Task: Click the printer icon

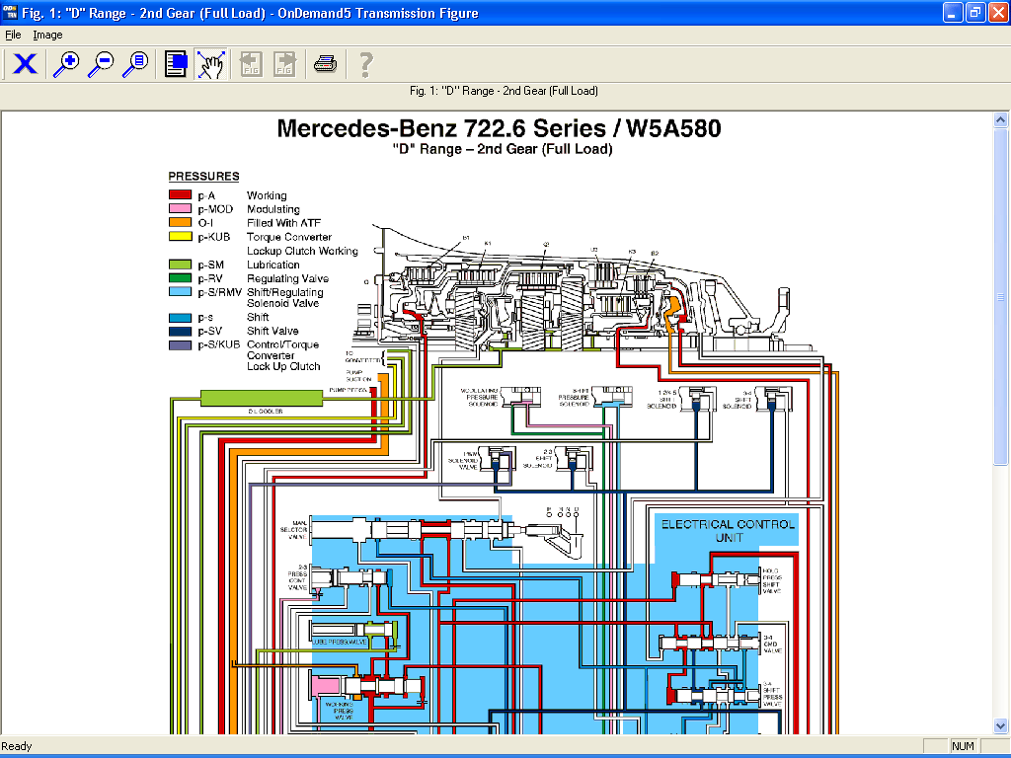Action: coord(325,64)
